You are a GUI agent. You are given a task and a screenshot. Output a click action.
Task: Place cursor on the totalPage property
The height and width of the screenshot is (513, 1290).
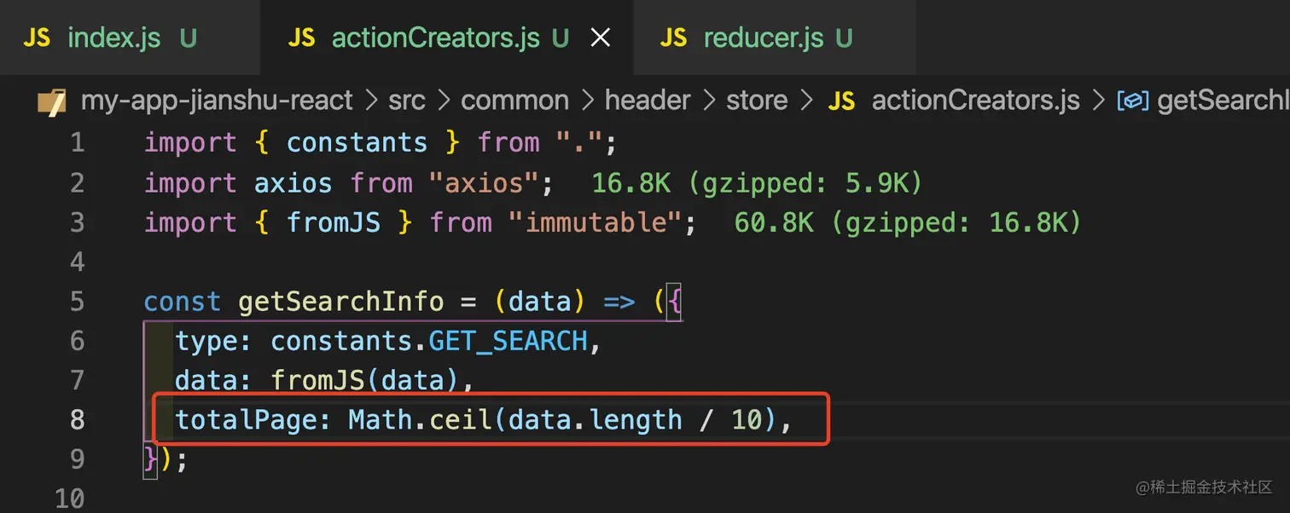tap(244, 419)
